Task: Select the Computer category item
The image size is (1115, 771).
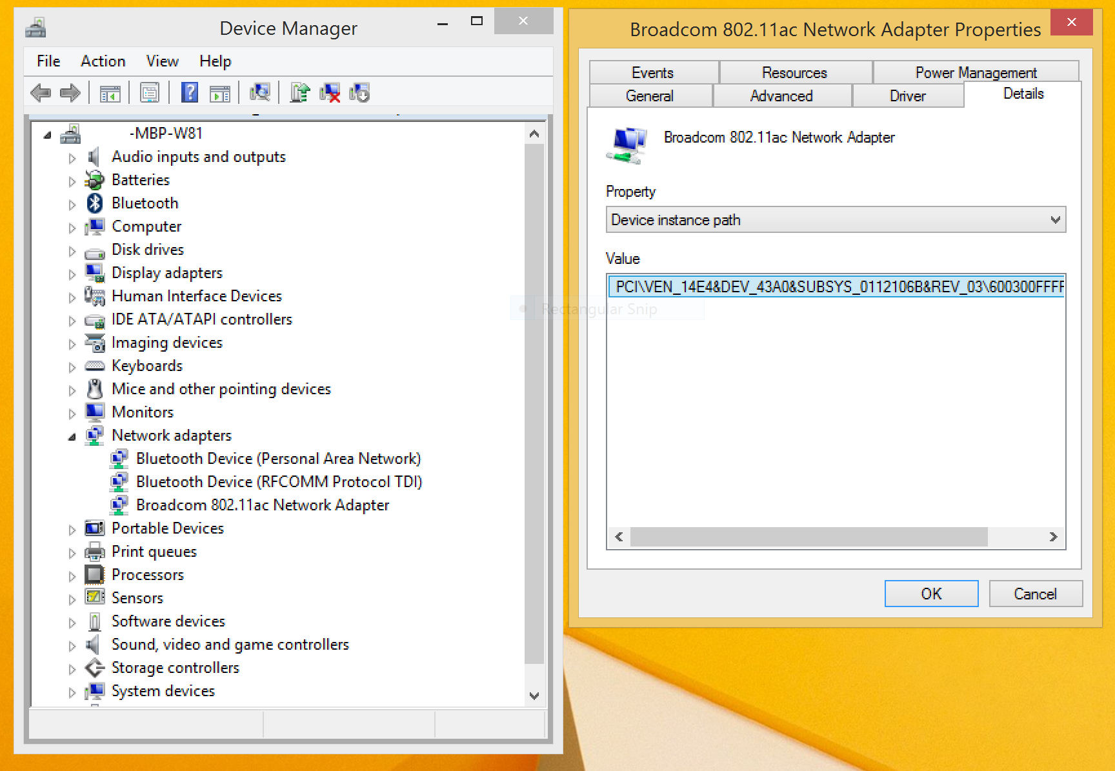Action: tap(146, 226)
